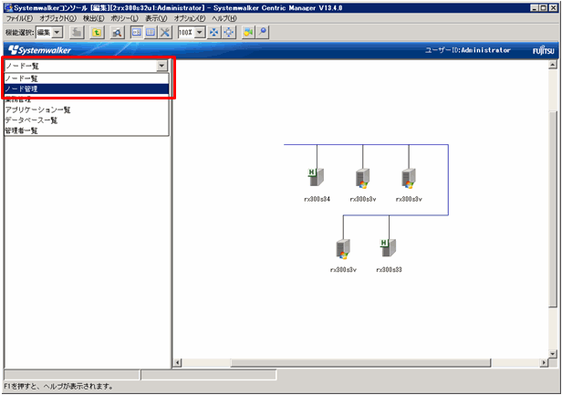Open the ヘルプ(H) menu
Screen dimensions: 562x395
(x=224, y=18)
